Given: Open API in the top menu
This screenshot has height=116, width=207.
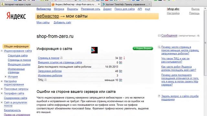Looking at the screenshot, I should (x=140, y=9).
